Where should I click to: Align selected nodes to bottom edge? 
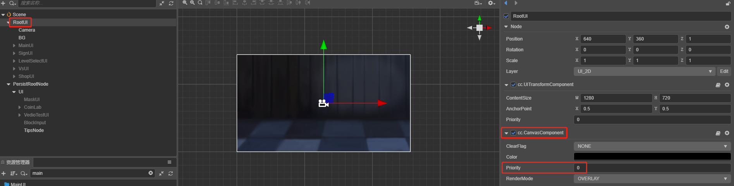click(226, 2)
